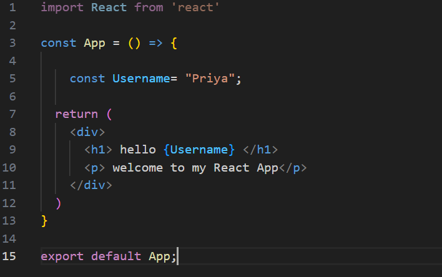Click the 'default' keyword on line 15

tap(116, 256)
